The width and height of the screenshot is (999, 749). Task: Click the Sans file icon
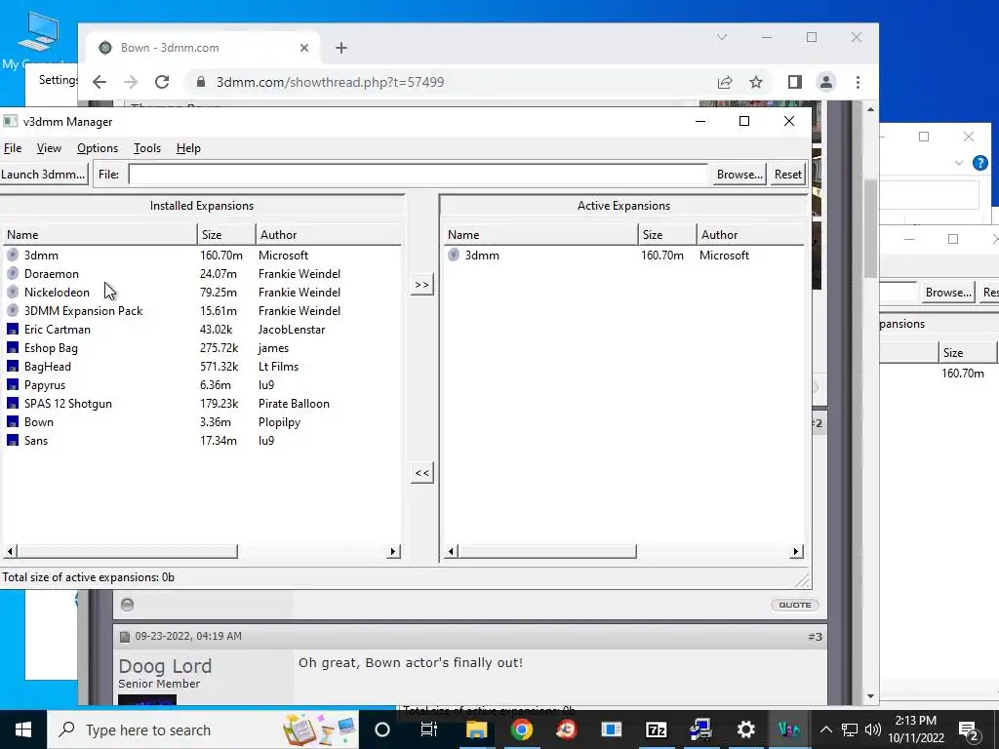click(13, 440)
